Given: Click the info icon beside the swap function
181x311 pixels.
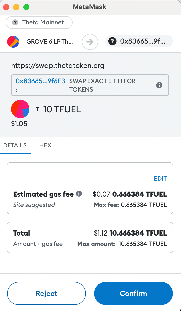Looking at the screenshot, I should 159,85.
